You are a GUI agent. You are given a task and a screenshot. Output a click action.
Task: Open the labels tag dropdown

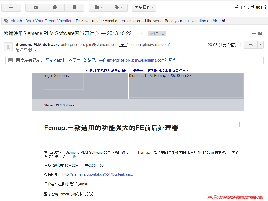coord(118,7)
